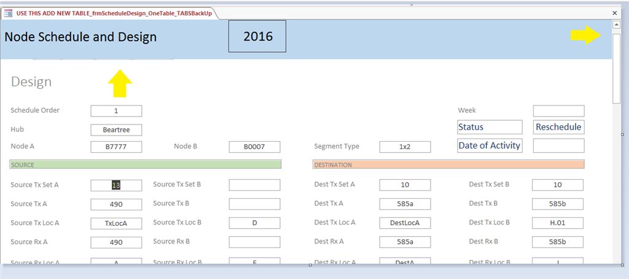
Task: Click the form icon in the tab
Action: click(x=8, y=13)
